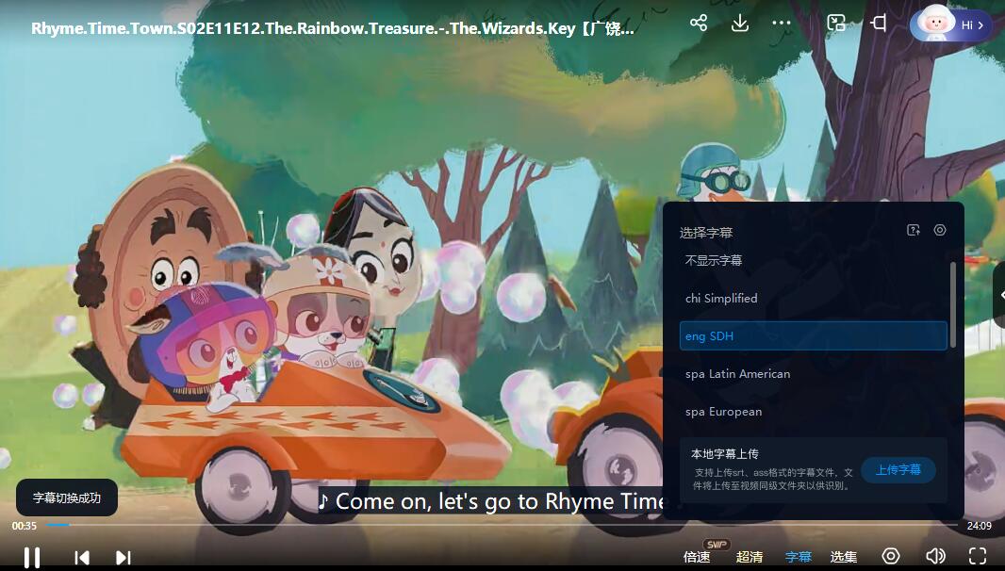Download the video with the download icon

pyautogui.click(x=740, y=24)
